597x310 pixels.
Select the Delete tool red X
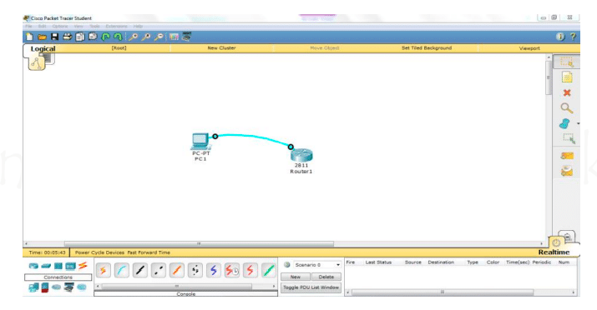[567, 92]
